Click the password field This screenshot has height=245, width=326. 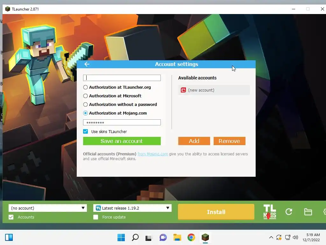point(122,122)
